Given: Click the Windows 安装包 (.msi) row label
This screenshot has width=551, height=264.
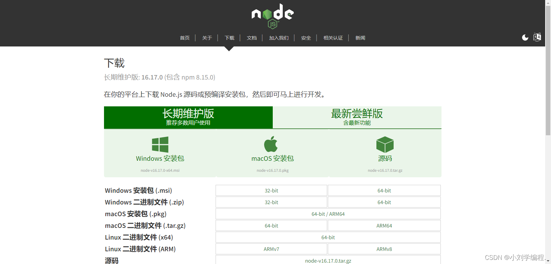Looking at the screenshot, I should (138, 190).
